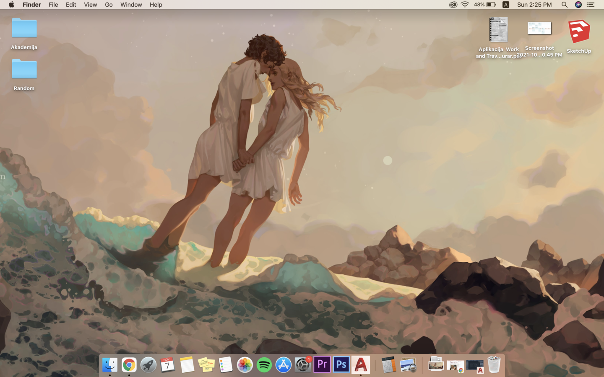Select the Akademija folder on desktop

24,34
